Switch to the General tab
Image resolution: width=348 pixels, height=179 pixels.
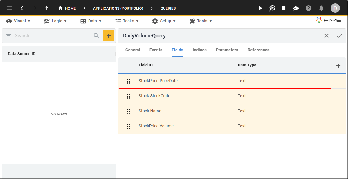point(133,50)
